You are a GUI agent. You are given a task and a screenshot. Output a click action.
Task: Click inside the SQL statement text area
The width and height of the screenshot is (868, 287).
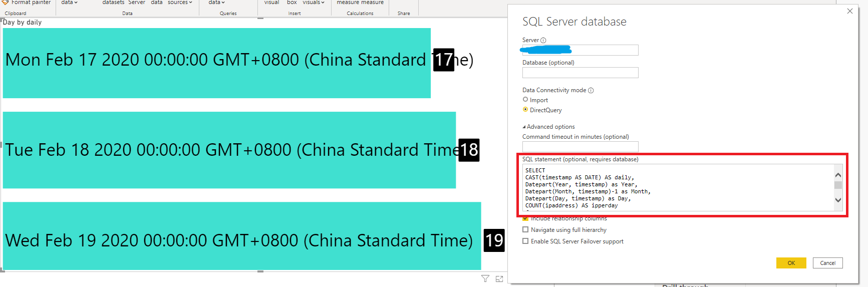click(x=677, y=188)
